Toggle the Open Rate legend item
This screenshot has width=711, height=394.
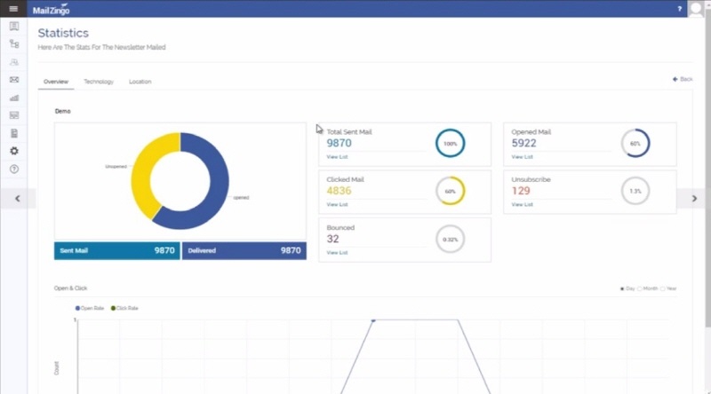coord(90,308)
